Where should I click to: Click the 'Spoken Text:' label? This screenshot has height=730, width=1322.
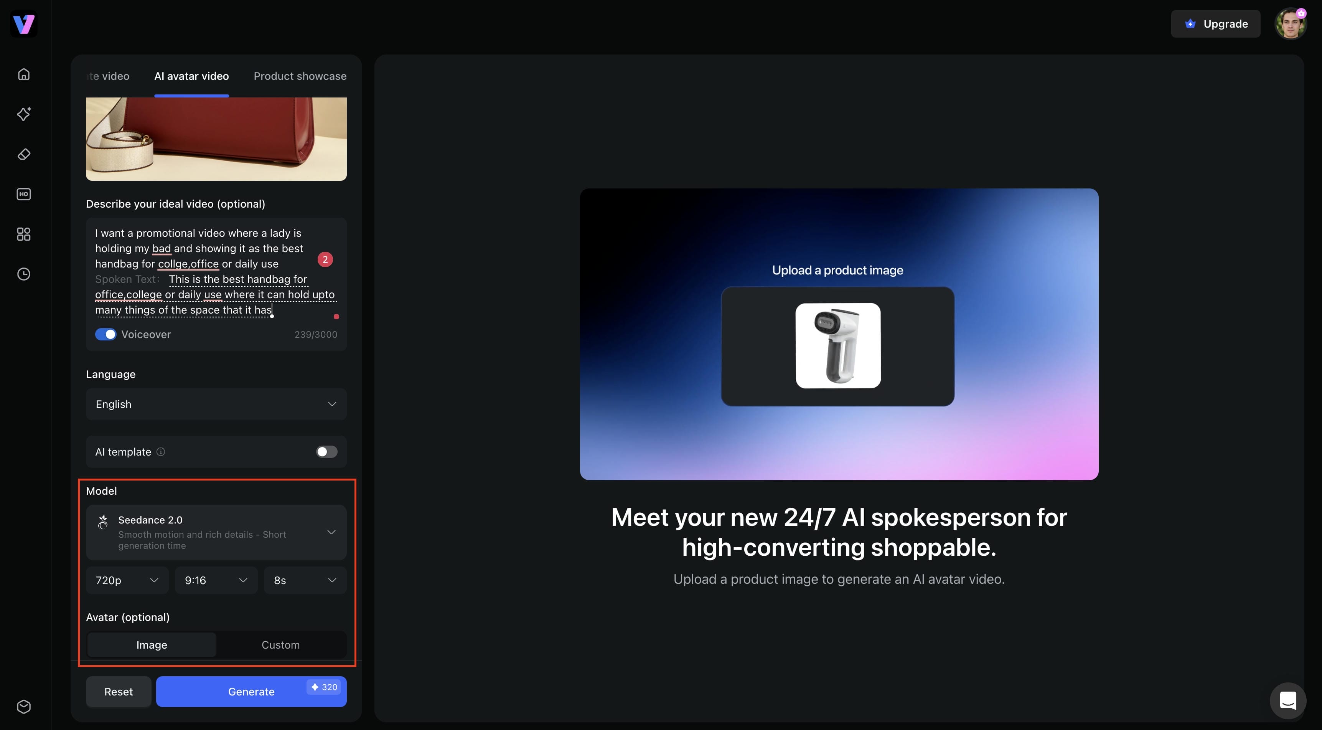127,279
